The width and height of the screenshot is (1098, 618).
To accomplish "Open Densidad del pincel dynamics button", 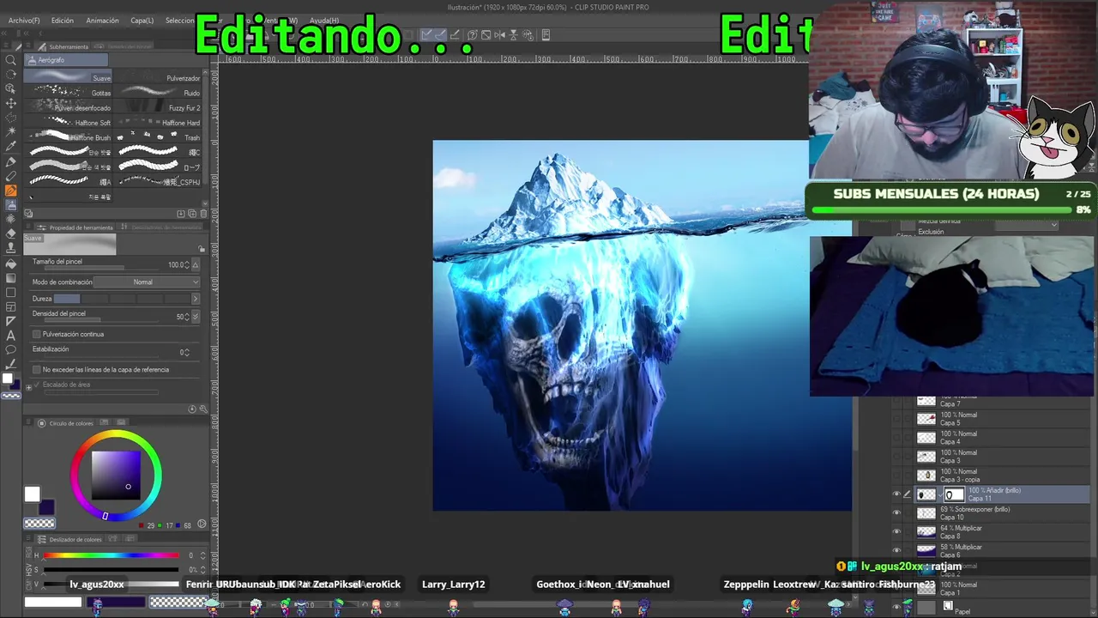I will tap(196, 317).
